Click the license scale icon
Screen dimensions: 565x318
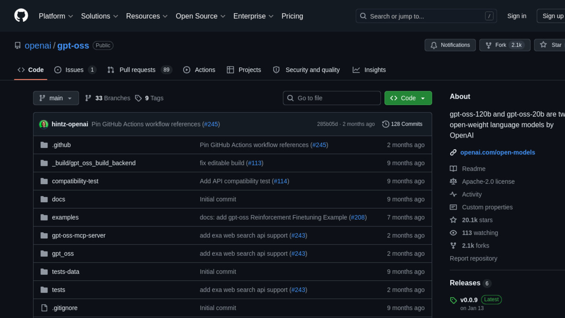[x=453, y=181]
